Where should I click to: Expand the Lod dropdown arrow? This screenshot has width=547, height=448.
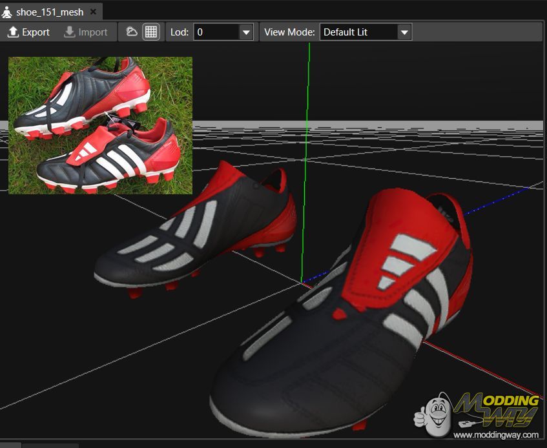(x=246, y=32)
